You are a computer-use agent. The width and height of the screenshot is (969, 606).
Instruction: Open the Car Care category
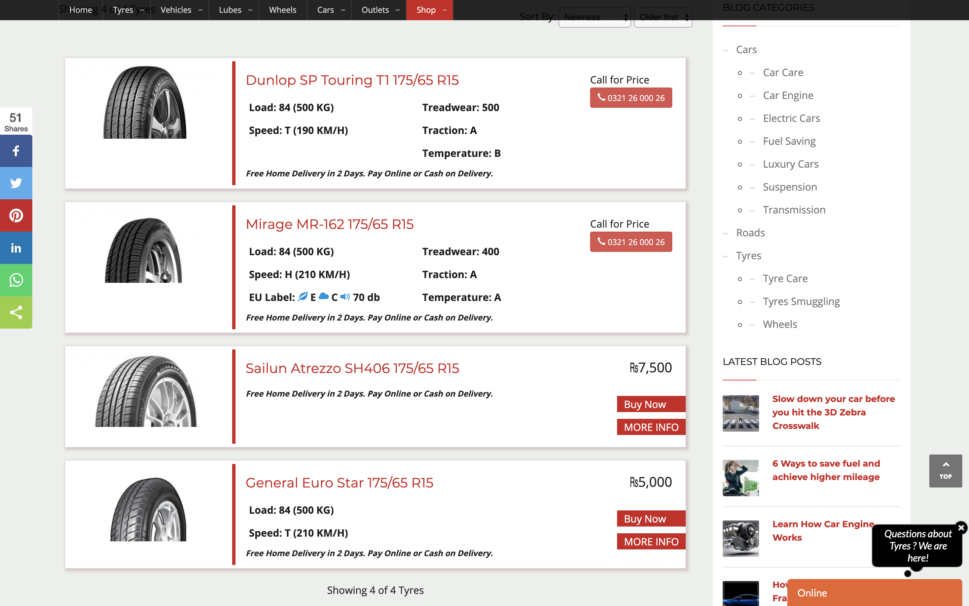(x=783, y=72)
